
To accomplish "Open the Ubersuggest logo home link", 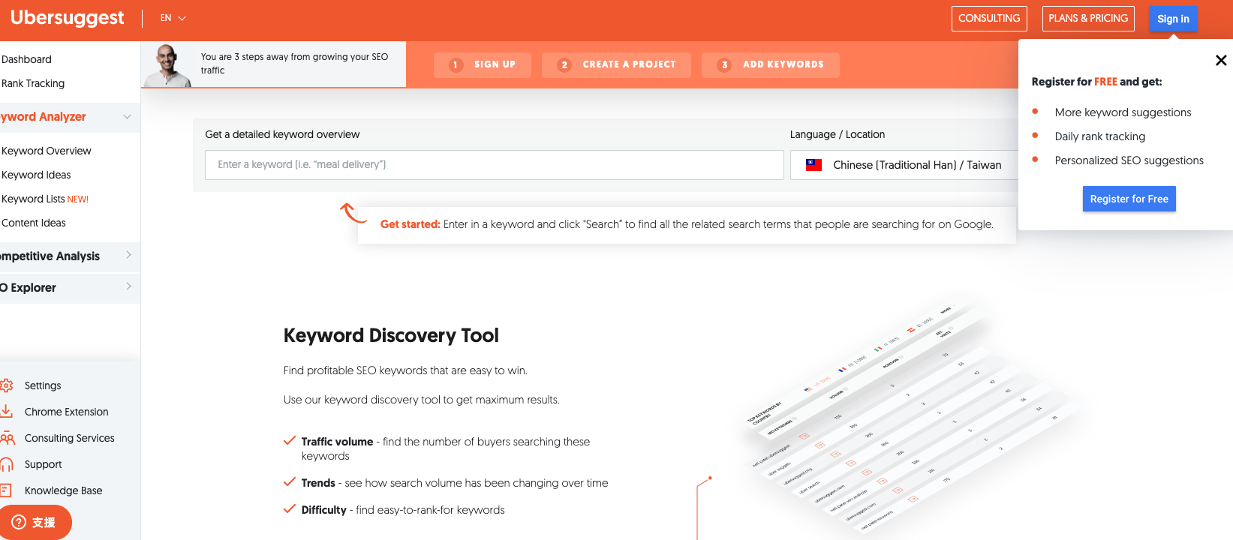I will tap(67, 18).
